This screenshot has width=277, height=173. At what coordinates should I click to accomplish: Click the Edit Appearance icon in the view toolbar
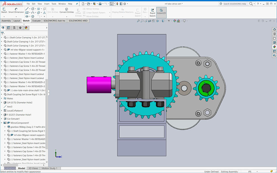coord(175,21)
